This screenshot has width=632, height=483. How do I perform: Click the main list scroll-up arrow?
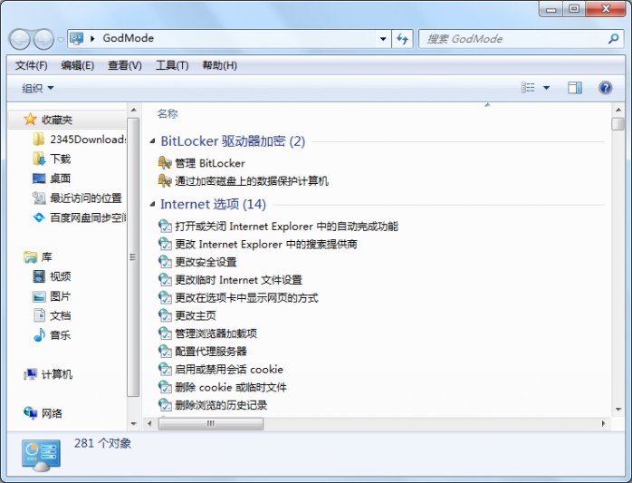coord(618,110)
